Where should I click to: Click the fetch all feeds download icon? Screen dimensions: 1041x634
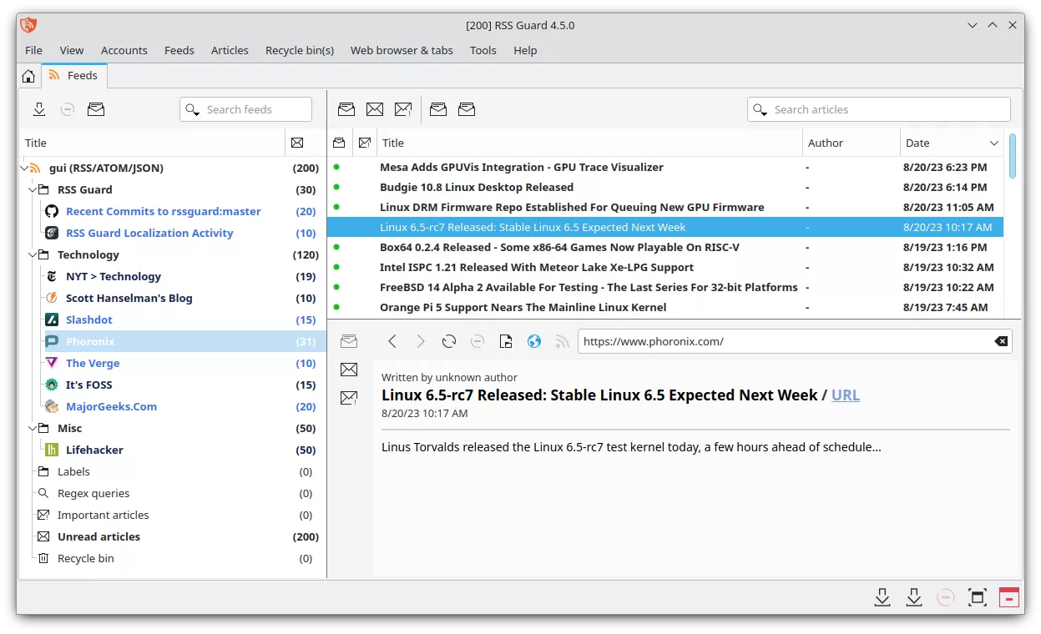(x=39, y=109)
